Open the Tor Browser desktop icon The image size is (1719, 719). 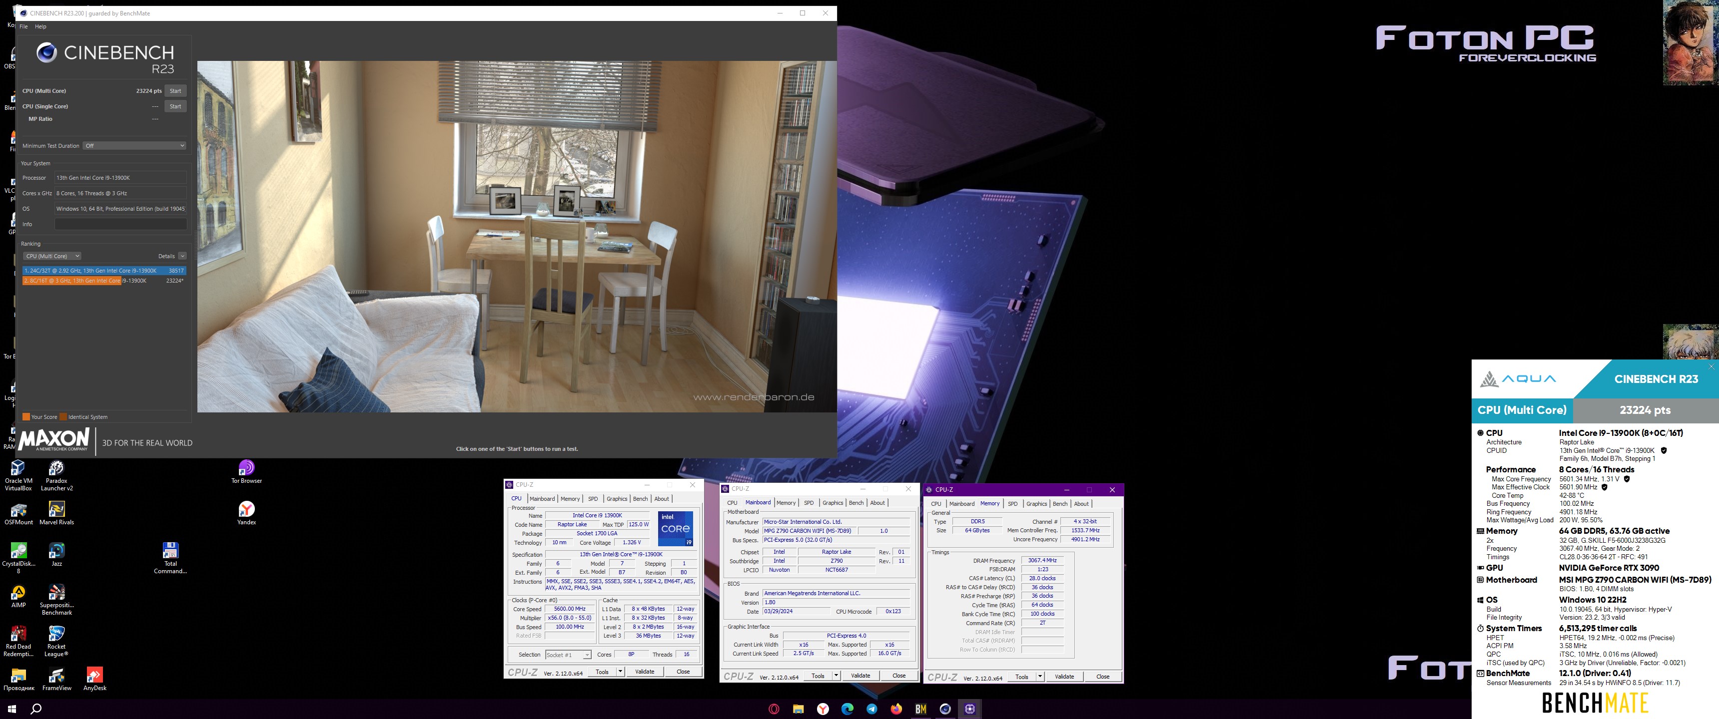pos(246,471)
